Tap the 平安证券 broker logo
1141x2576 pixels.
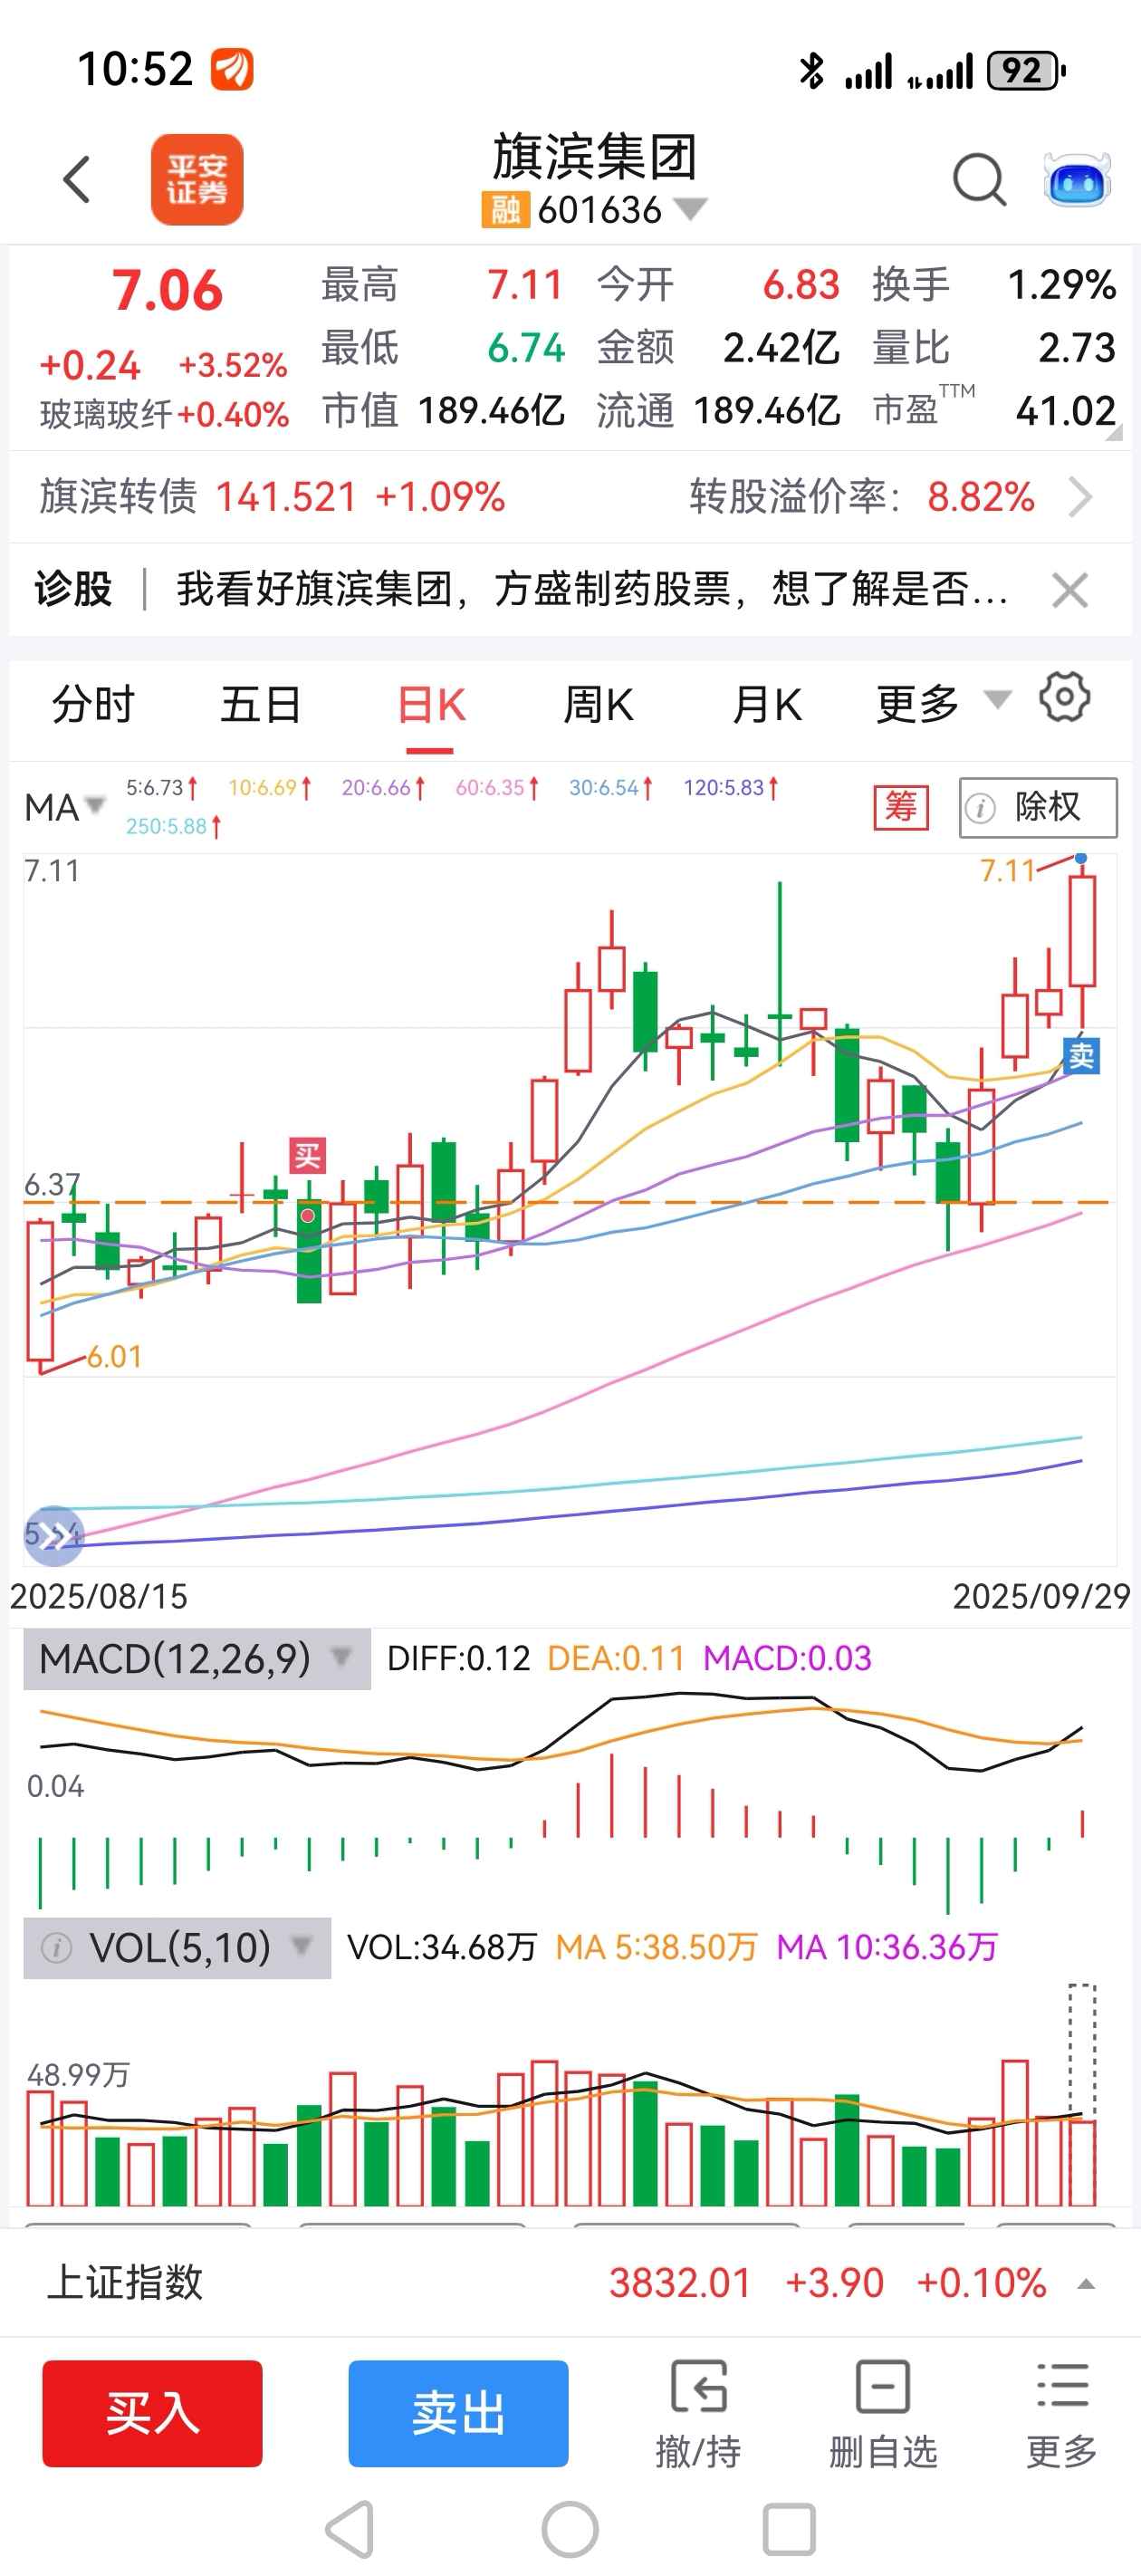click(197, 180)
